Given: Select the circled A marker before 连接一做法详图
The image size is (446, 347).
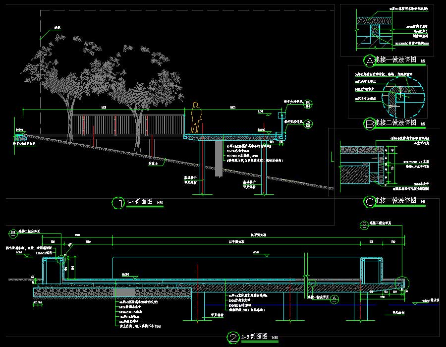Looking at the screenshot, I should click(369, 61).
